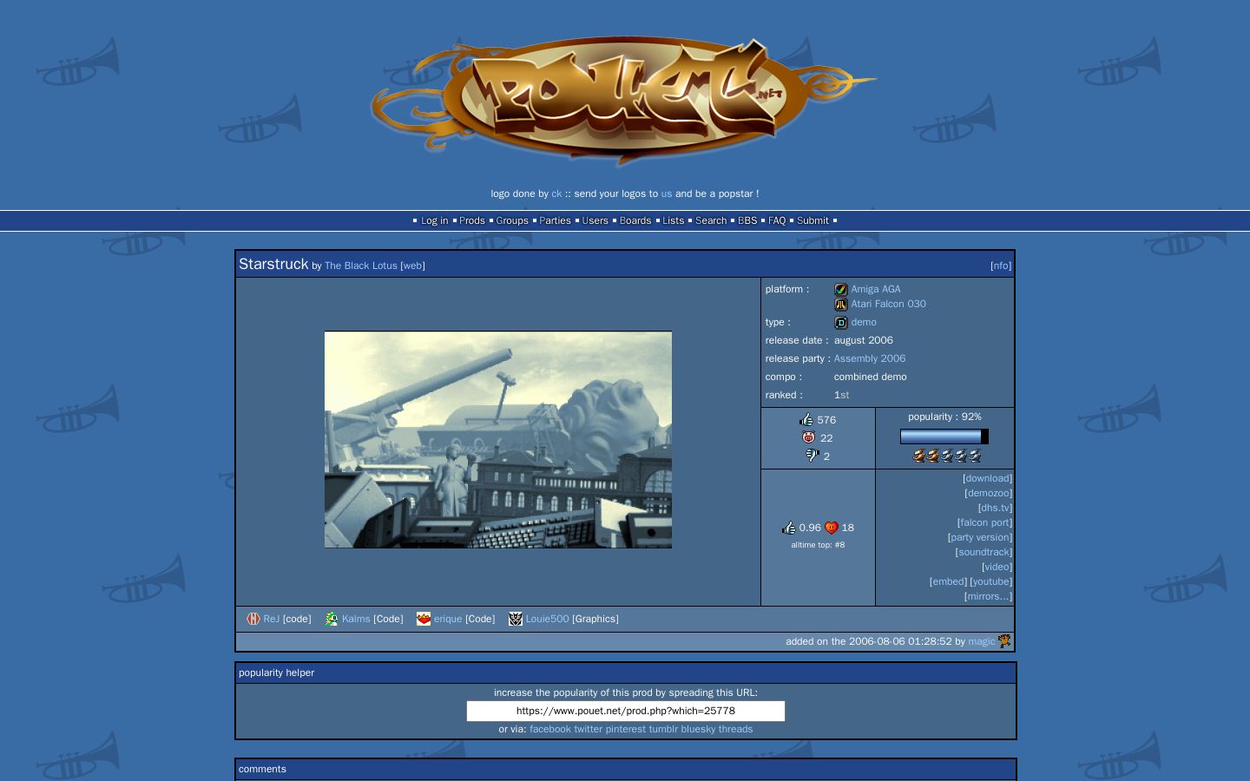The width and height of the screenshot is (1250, 781).
Task: Open The Black Lotus group page
Action: coord(361,266)
